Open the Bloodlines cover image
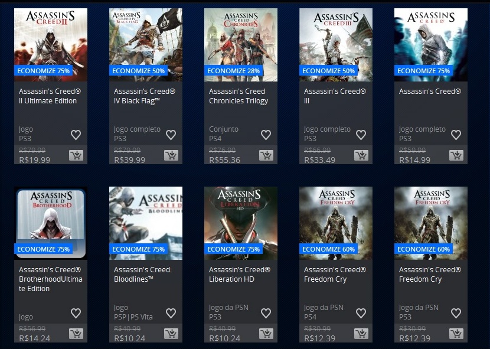Viewport: 490px width, 349px height. [146, 223]
